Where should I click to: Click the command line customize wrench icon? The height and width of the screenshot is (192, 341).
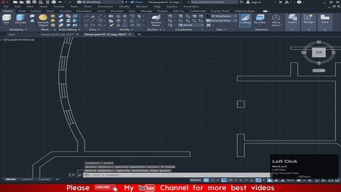79,175
